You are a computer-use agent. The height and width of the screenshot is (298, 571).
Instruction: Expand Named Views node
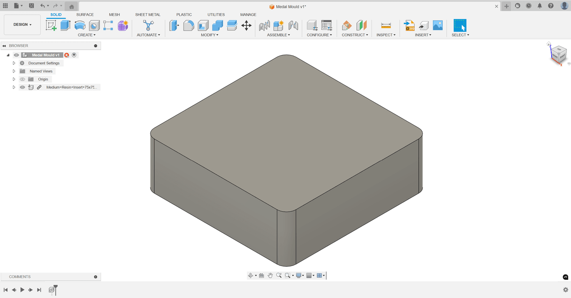(x=14, y=71)
